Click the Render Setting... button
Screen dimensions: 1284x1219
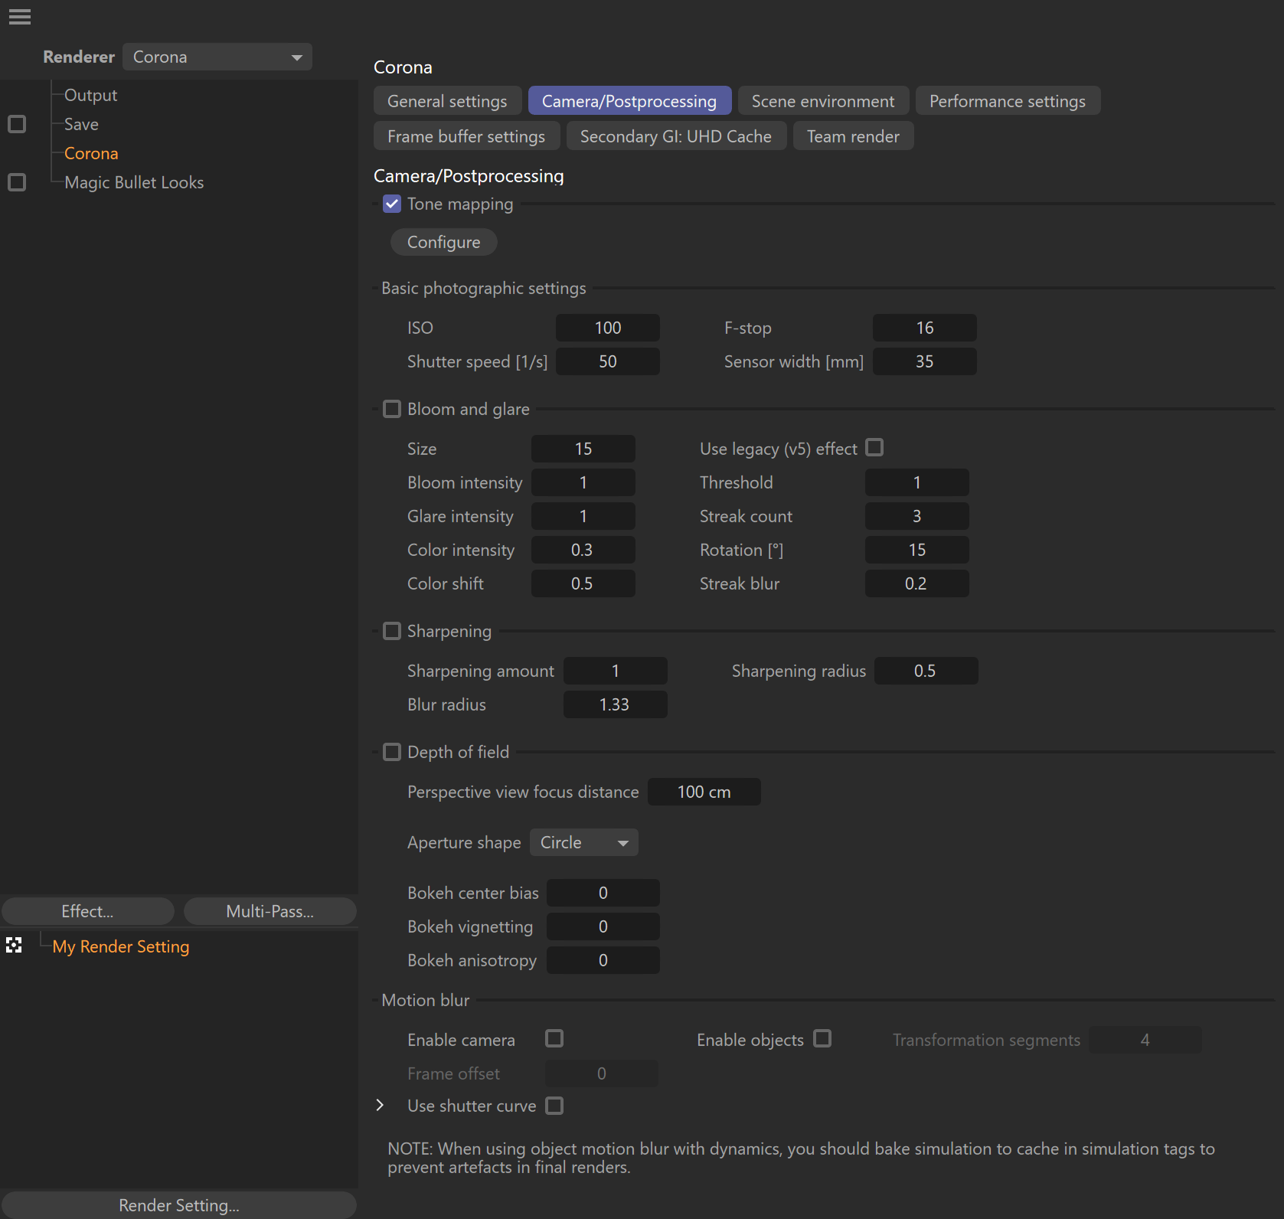179,1205
